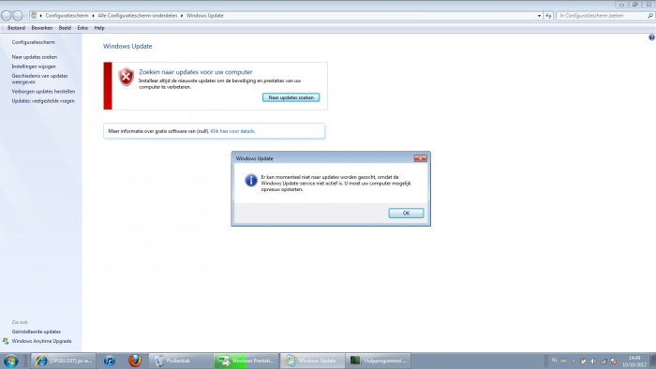Click Show Desktop strip at taskbar end

click(x=653, y=361)
